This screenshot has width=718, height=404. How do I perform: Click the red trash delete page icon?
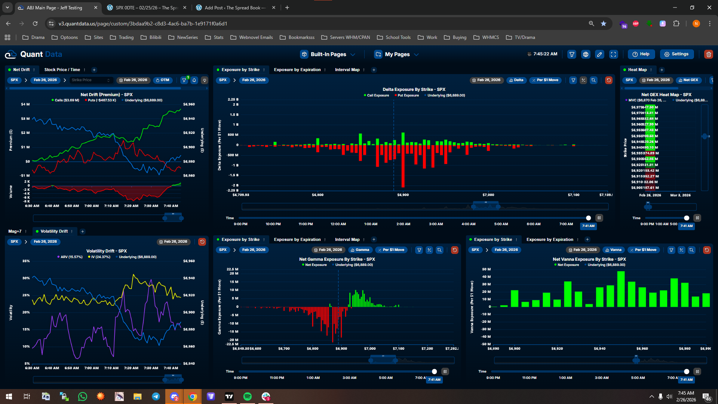(x=708, y=54)
